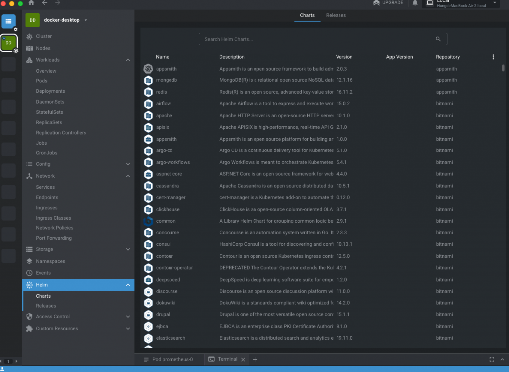Select the contour-operator chart row
Viewport: 509px width, 372px height.
point(323,268)
